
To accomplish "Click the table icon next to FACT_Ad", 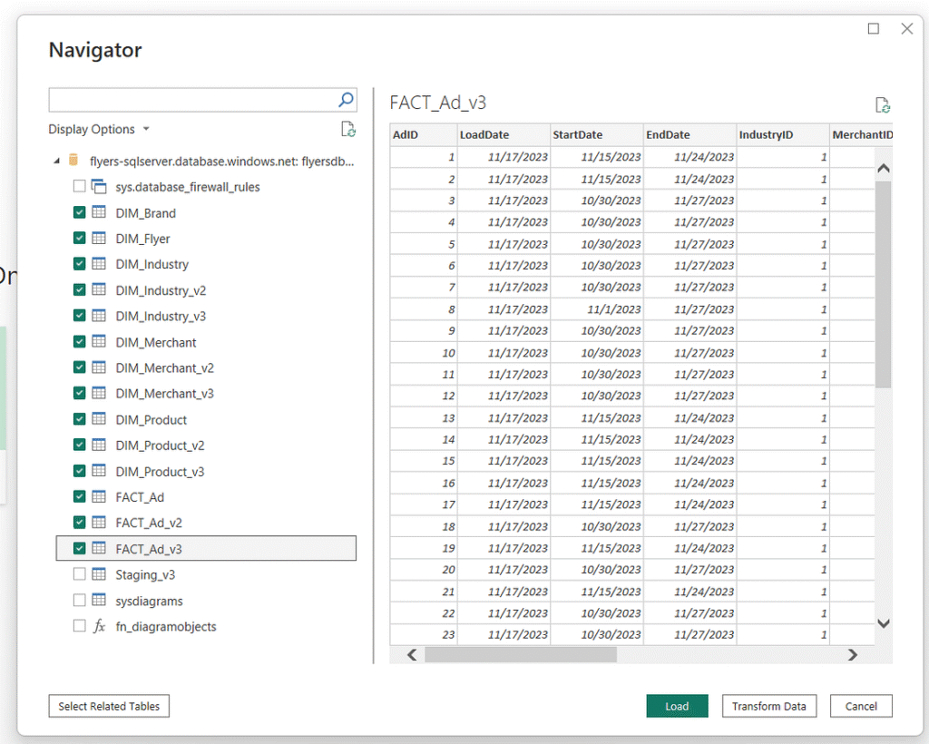I will [99, 496].
